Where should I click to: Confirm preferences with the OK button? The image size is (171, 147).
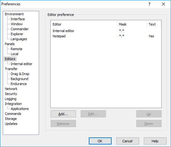pos(100,141)
